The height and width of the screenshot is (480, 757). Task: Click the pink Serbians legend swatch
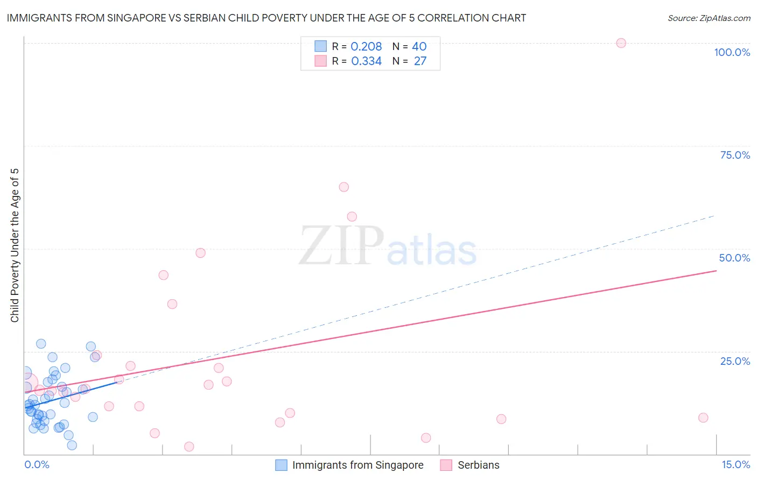tap(446, 465)
